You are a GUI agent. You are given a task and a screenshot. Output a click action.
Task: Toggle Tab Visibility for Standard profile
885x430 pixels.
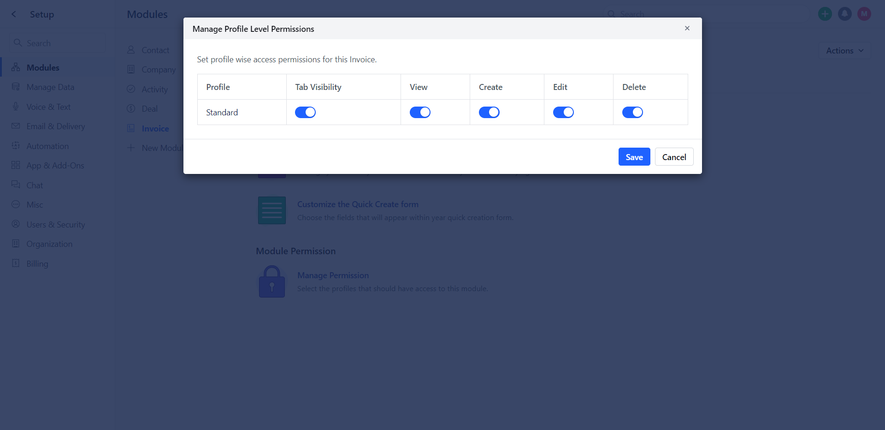click(305, 112)
